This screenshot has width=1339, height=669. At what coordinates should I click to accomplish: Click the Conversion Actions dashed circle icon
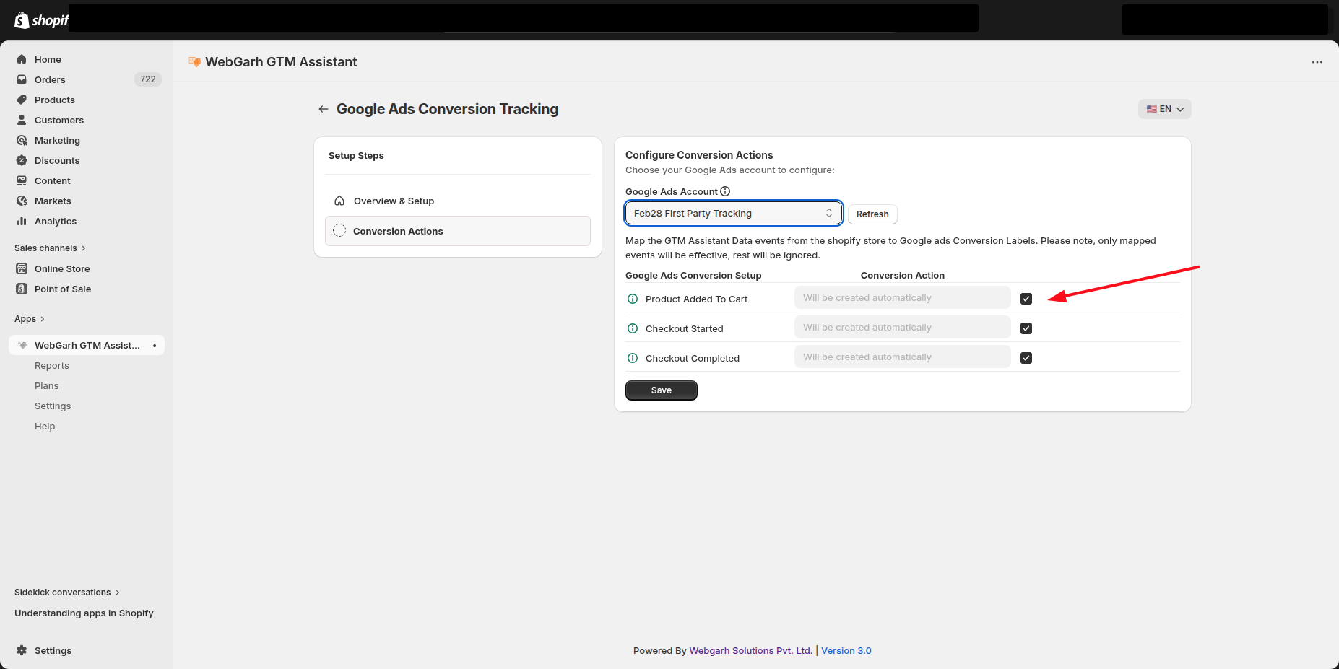(x=339, y=231)
